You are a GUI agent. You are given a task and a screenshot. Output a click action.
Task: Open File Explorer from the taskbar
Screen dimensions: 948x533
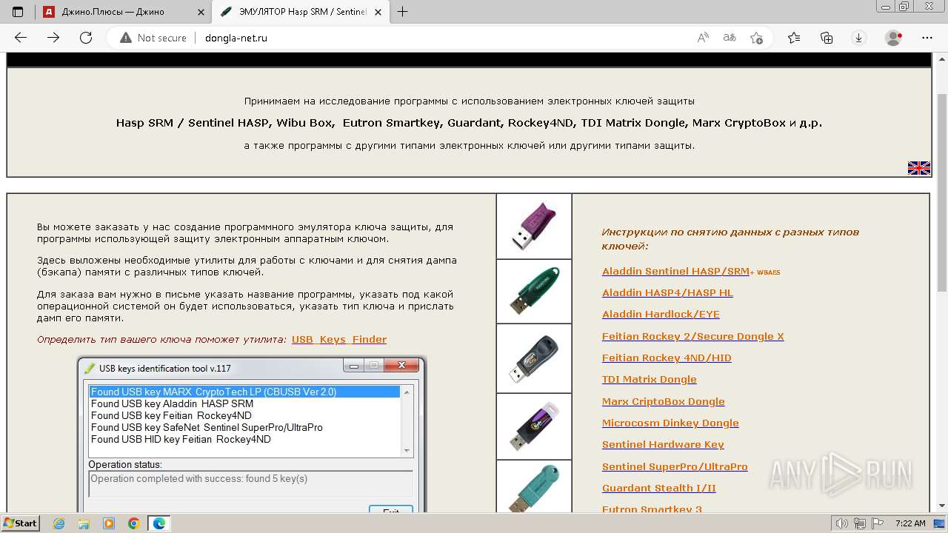point(84,523)
